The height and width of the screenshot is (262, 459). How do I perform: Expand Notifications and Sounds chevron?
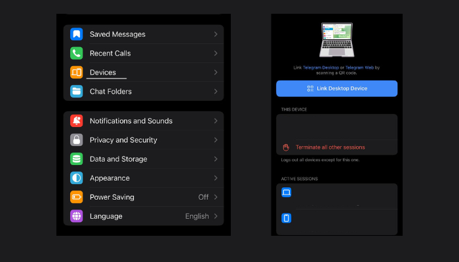click(x=216, y=121)
